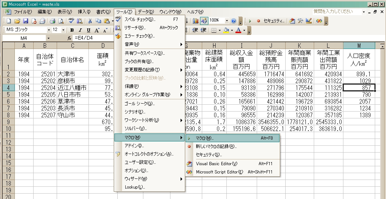The height and width of the screenshot is (199, 386).
Task: Click the Paste clipboard toolbar icon
Action: [107, 21]
